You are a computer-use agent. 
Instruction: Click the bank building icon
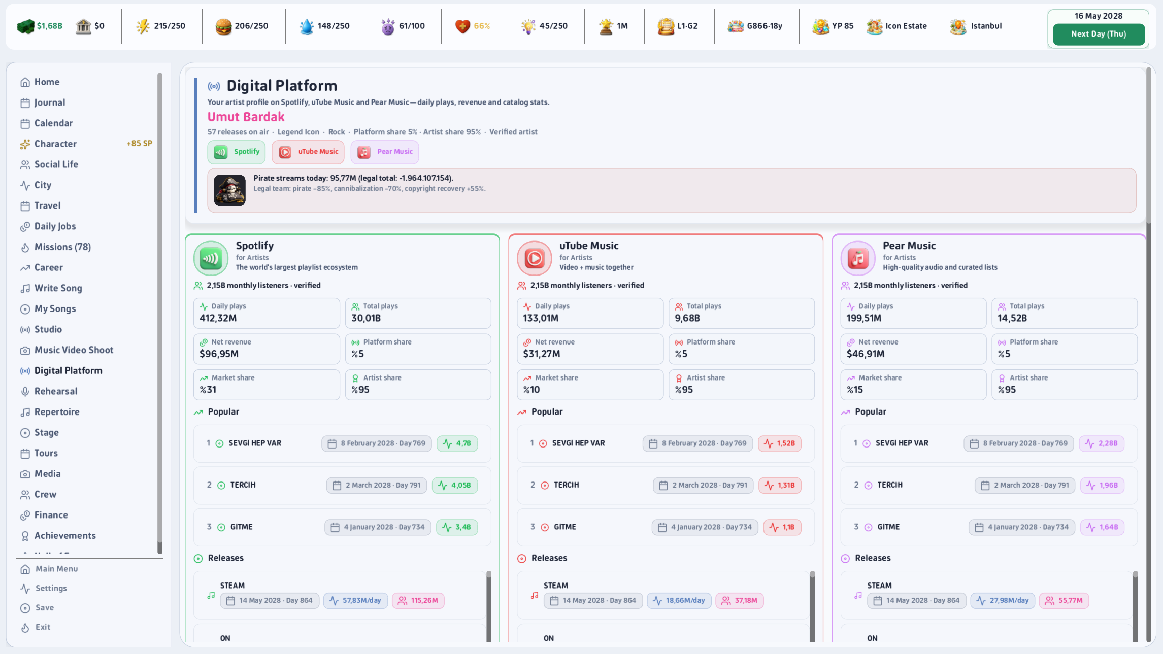pyautogui.click(x=83, y=26)
